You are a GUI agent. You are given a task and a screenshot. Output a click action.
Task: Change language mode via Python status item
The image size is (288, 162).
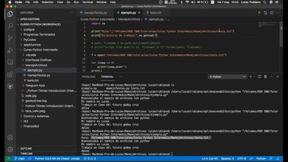click(x=261, y=158)
